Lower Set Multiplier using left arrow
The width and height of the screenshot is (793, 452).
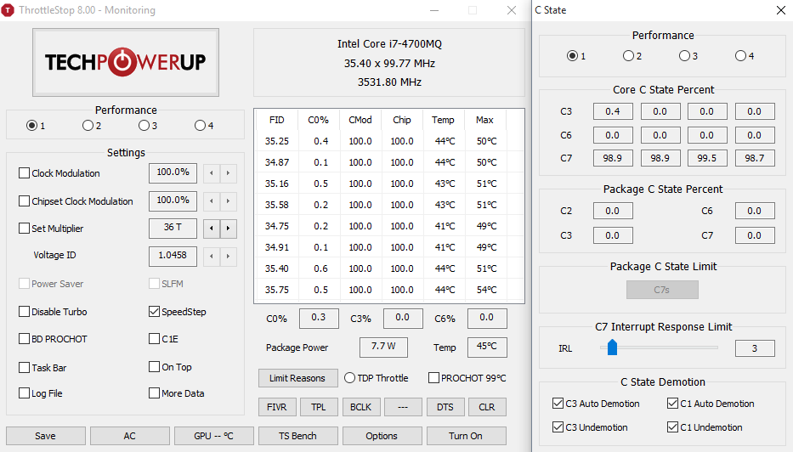(x=212, y=229)
